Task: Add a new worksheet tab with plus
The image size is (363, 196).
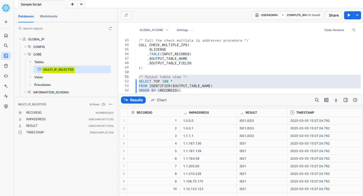Action: click(x=72, y=4)
